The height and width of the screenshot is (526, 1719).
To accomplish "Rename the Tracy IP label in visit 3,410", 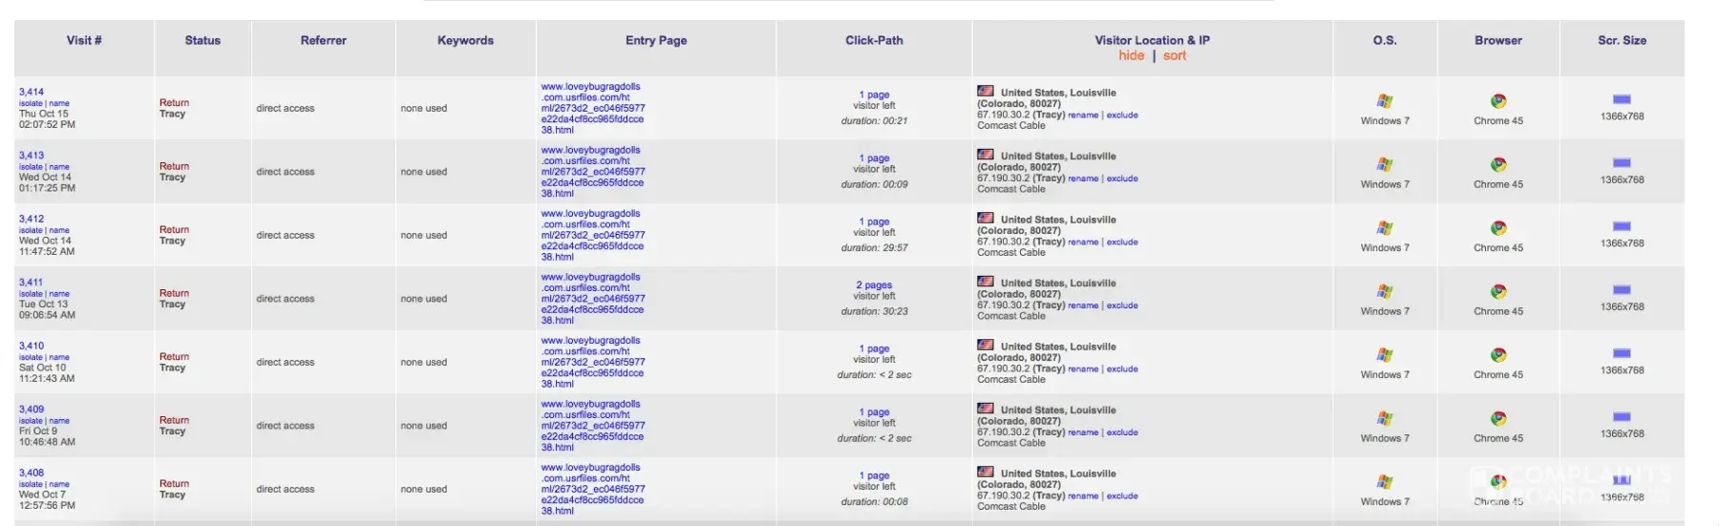I will point(1082,369).
